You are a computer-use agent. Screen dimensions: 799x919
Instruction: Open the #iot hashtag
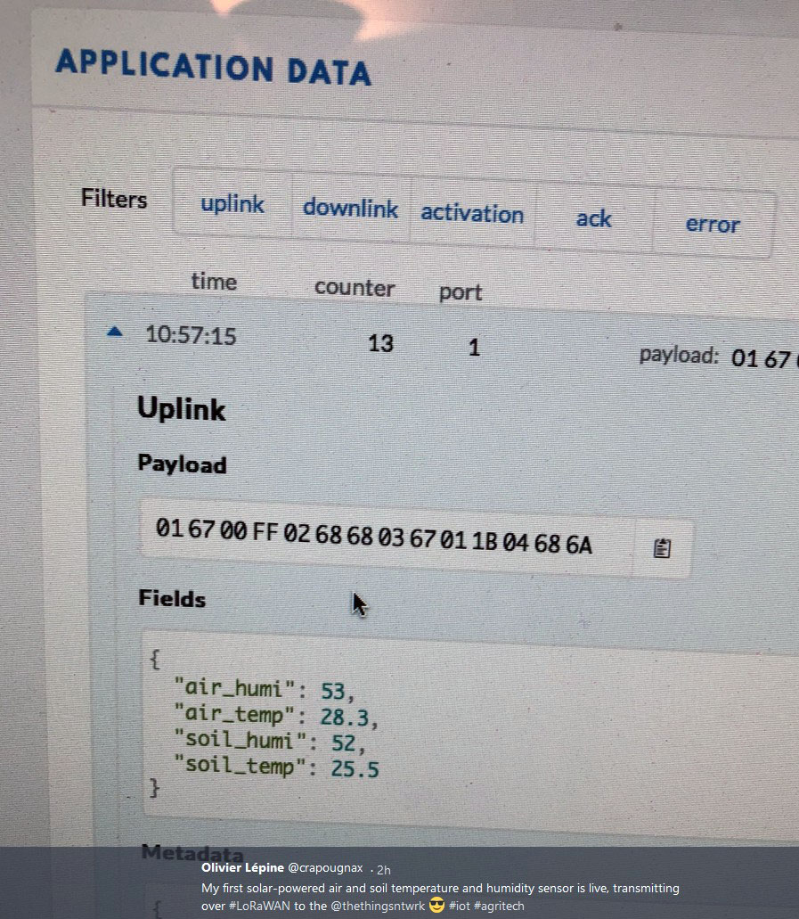[x=460, y=906]
